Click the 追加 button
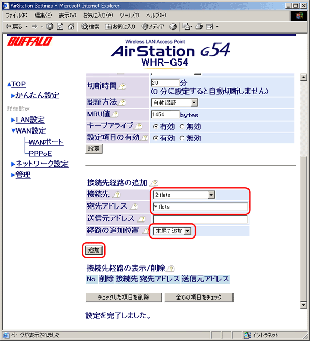310x341 pixels. pos(94,250)
